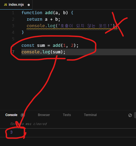Image resolution: width=136 pixels, height=146 pixels.
Task: Click the JS file icon on tab
Action: coord(5,5)
